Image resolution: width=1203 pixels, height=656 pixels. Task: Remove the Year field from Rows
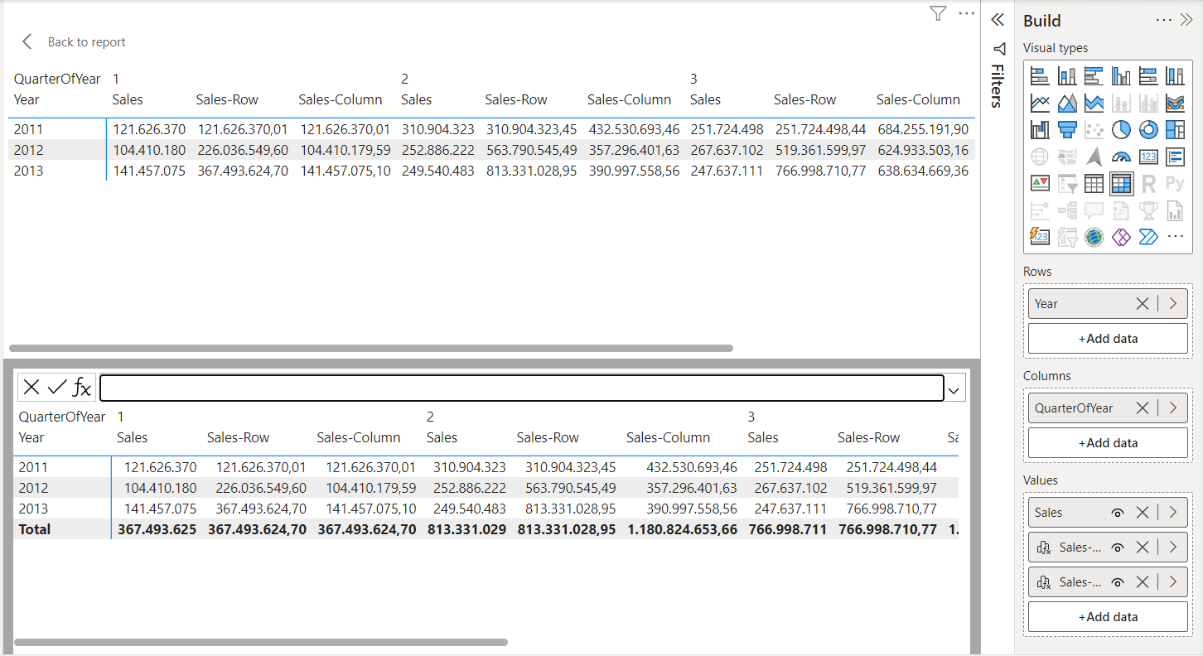pyautogui.click(x=1143, y=304)
